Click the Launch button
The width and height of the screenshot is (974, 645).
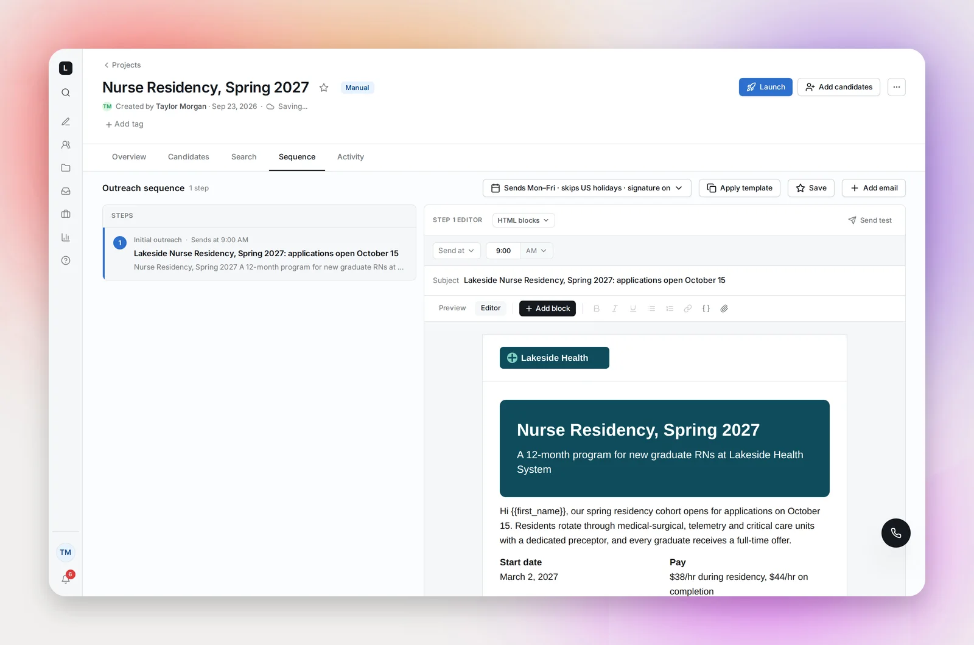766,87
